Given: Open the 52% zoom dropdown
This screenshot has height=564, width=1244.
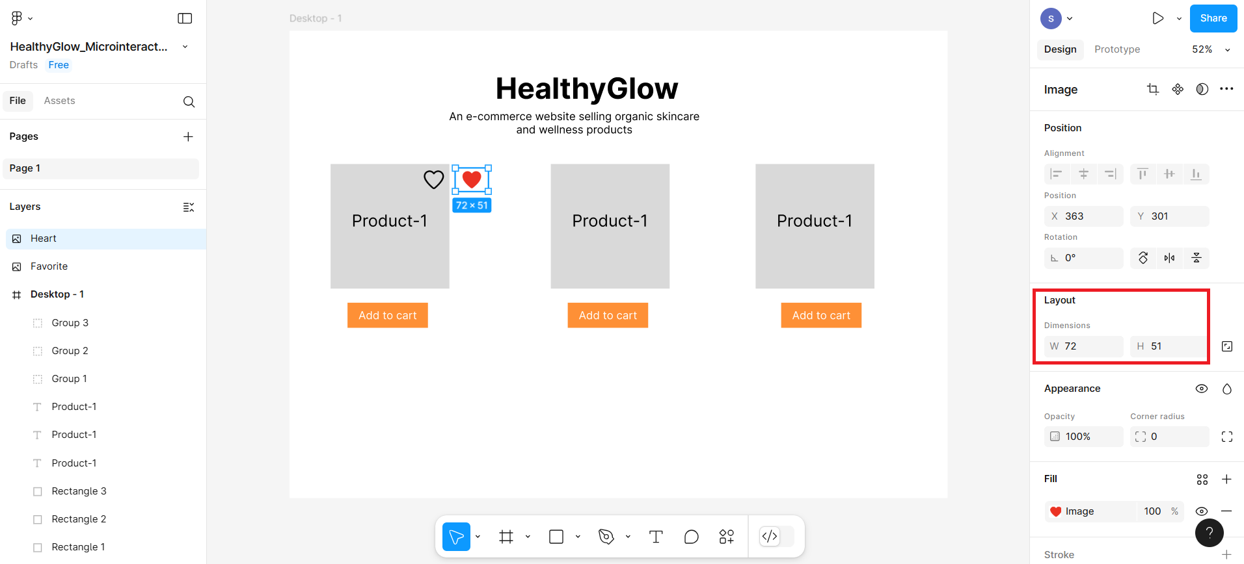Looking at the screenshot, I should (1210, 49).
